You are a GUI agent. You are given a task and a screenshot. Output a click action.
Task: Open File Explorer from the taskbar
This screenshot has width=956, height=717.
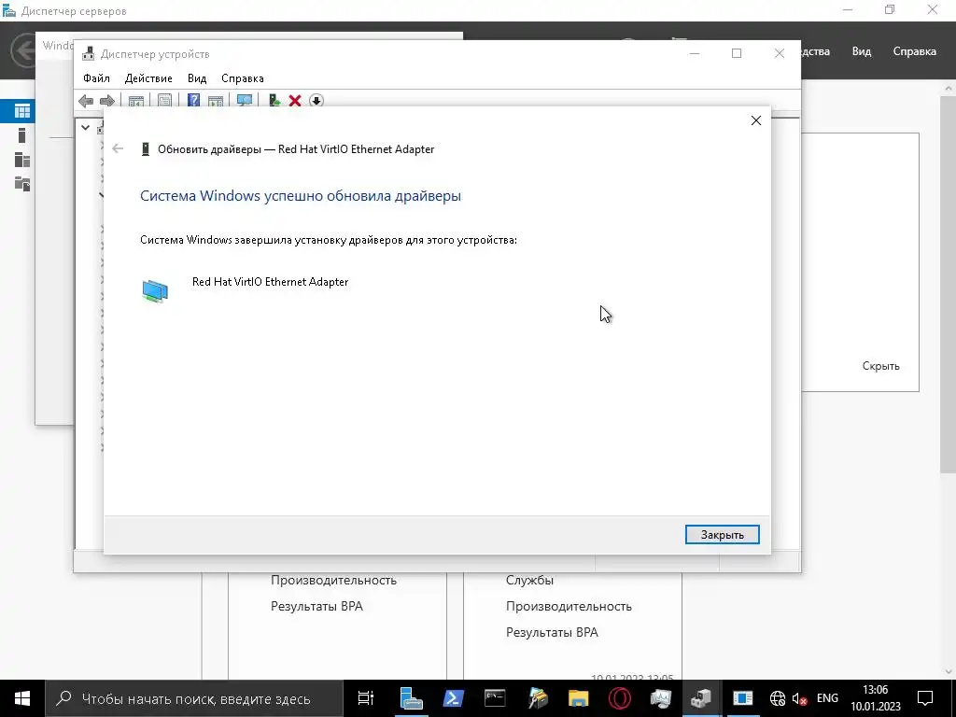(578, 698)
